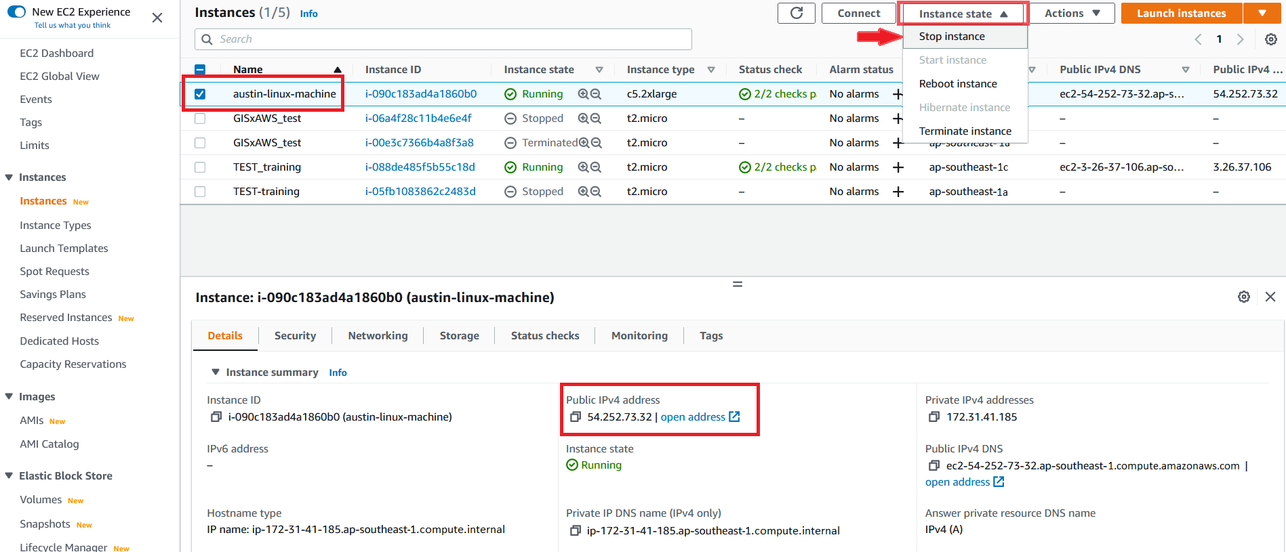Toggle the select-all instances checkbox
Image resolution: width=1286 pixels, height=552 pixels.
point(200,69)
